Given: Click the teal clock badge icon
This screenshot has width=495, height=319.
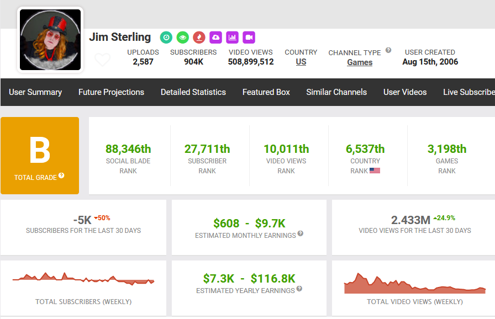Looking at the screenshot, I should 166,38.
